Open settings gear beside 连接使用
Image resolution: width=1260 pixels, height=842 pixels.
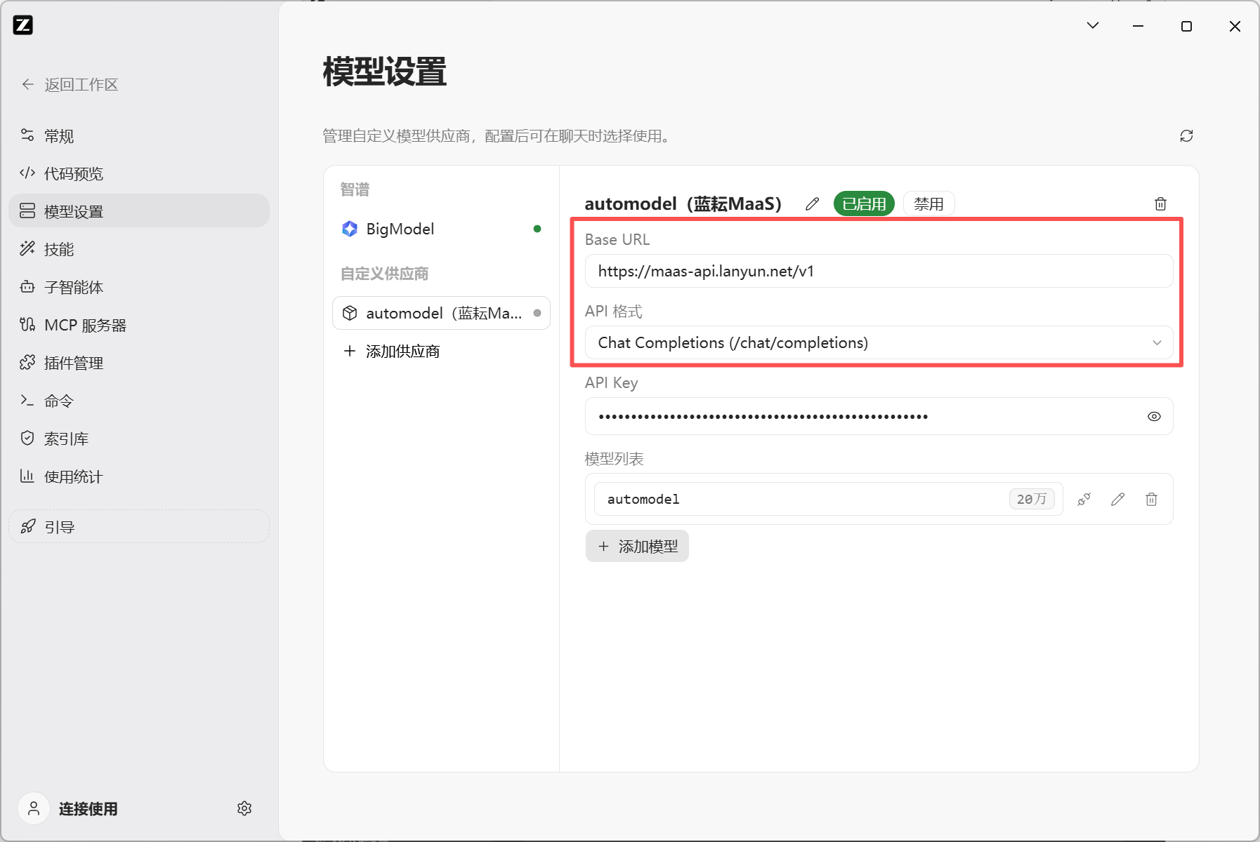pyautogui.click(x=244, y=808)
